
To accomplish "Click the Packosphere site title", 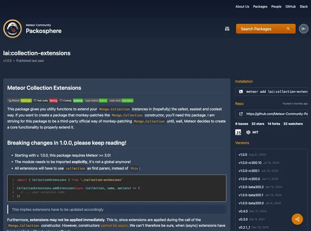I will [44, 31].
